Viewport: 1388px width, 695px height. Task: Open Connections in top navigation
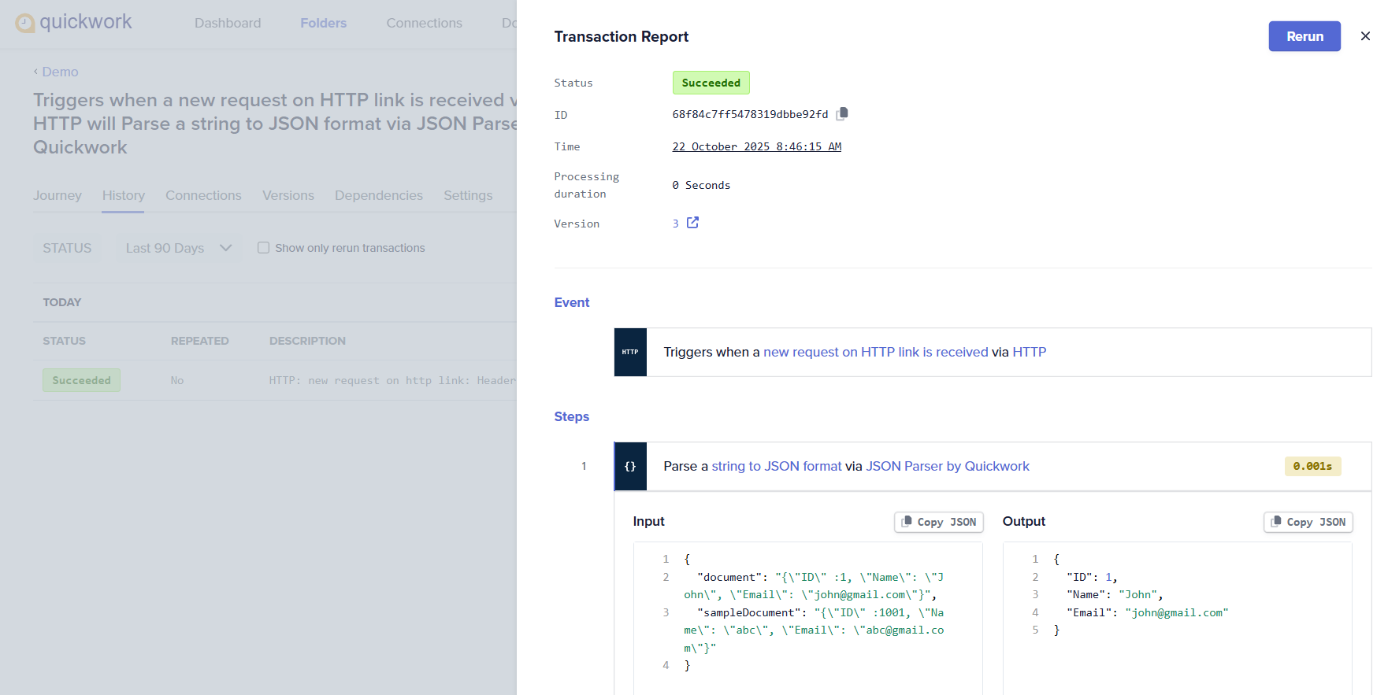tap(425, 23)
